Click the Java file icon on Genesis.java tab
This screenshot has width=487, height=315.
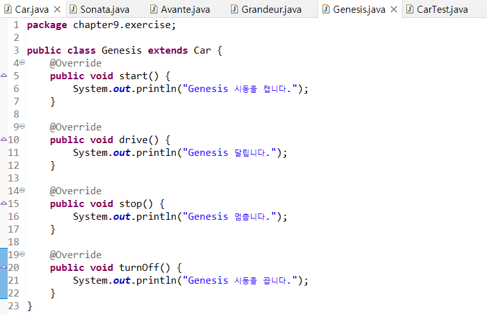(x=326, y=10)
